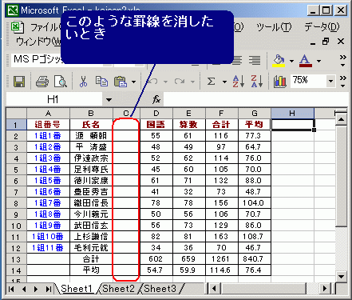The image size is (352, 300).
Task: Click the AutoSum sigma icon
Action: click(x=212, y=82)
